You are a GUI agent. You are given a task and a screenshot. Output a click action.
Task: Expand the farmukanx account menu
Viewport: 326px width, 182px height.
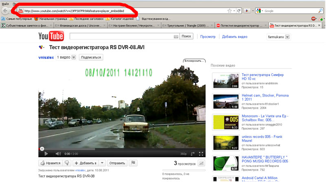tap(287, 37)
